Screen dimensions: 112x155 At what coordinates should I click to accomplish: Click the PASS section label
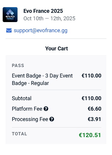tap(18, 66)
